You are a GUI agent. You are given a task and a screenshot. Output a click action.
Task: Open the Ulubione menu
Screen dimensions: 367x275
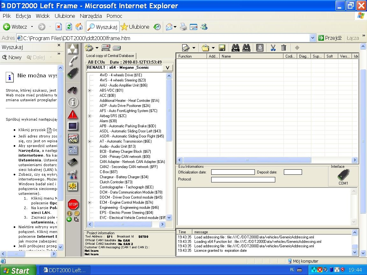coord(65,16)
